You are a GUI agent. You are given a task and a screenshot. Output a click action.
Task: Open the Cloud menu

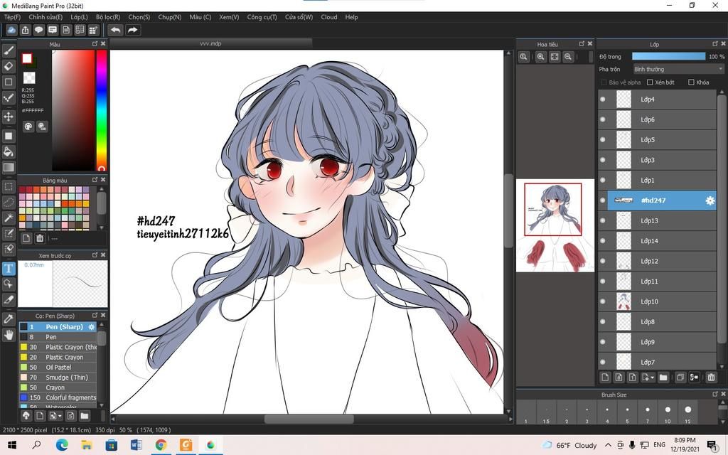coord(329,17)
